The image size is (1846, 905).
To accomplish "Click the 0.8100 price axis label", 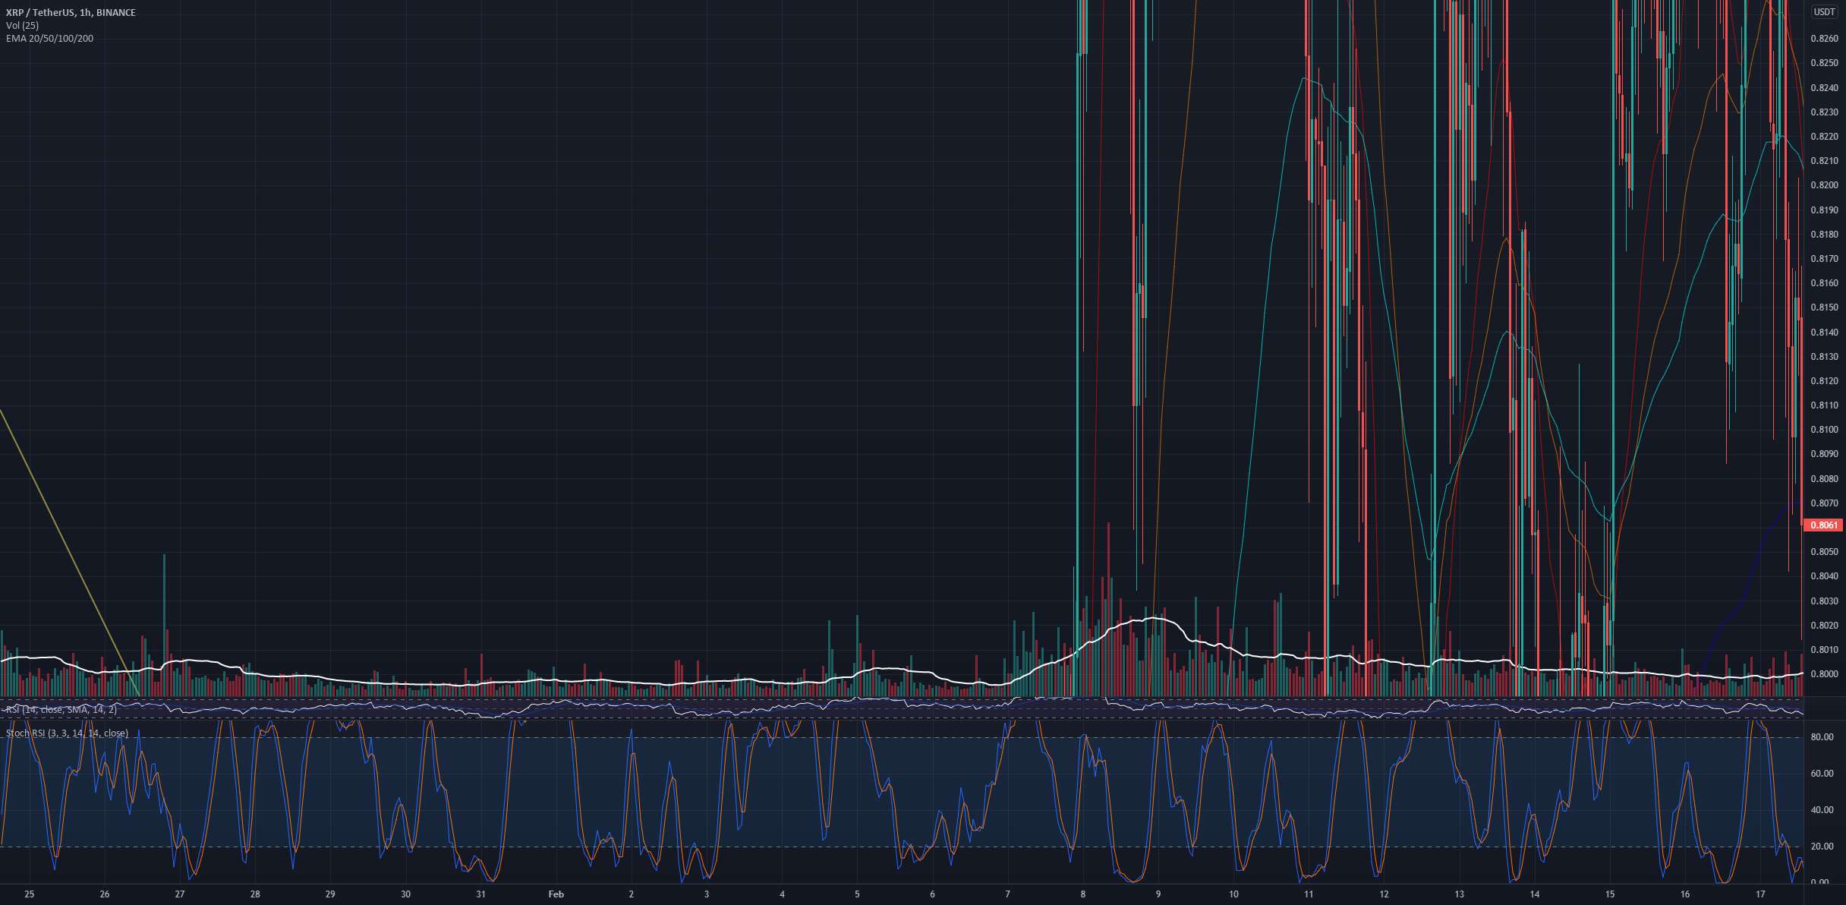I will (1824, 430).
